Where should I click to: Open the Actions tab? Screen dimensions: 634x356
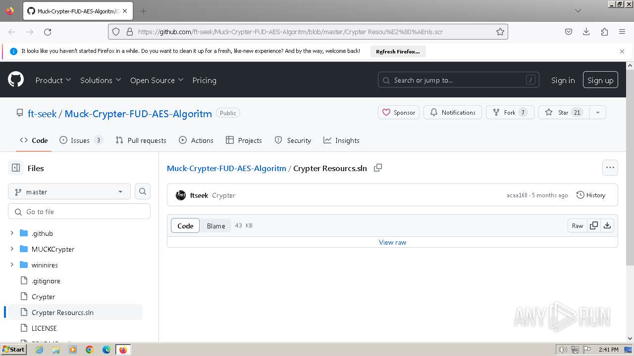point(196,140)
